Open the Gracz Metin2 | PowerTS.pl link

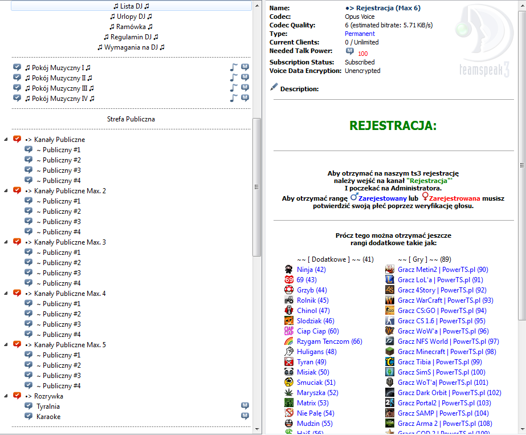[x=443, y=270]
